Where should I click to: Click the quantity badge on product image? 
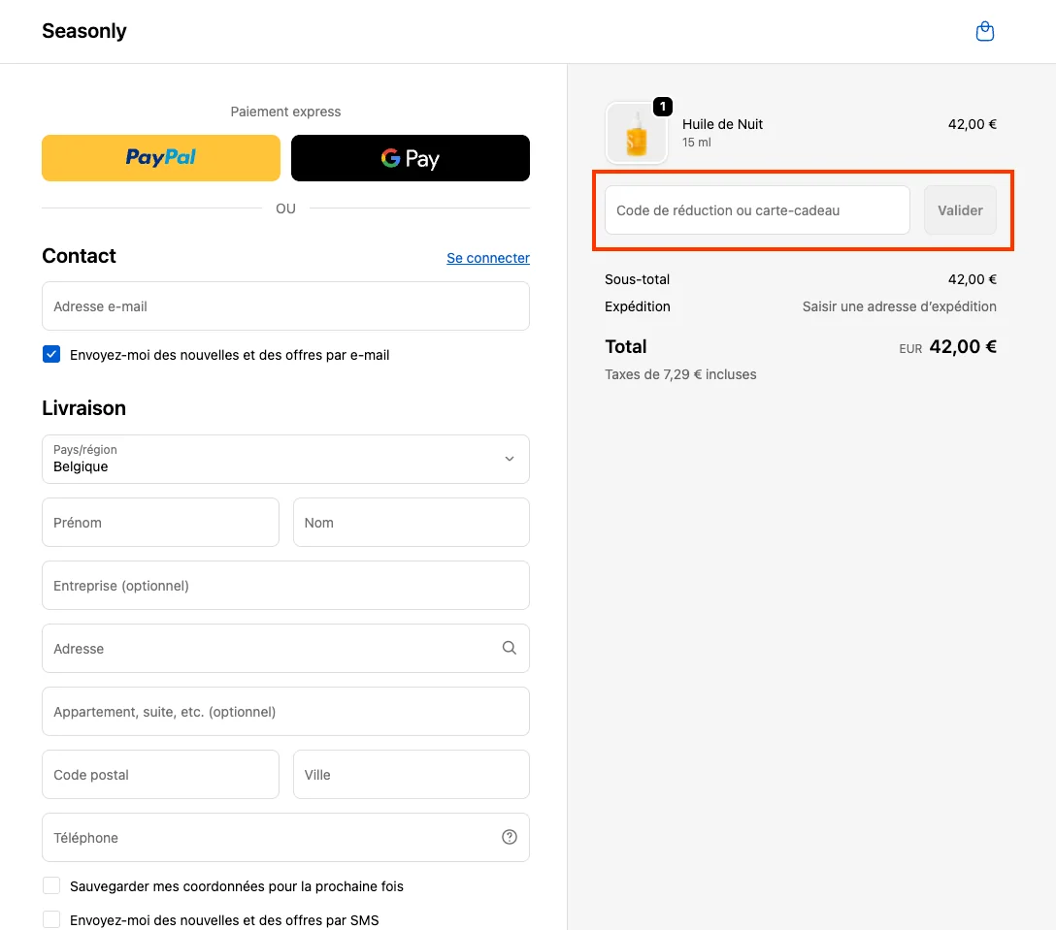coord(663,107)
